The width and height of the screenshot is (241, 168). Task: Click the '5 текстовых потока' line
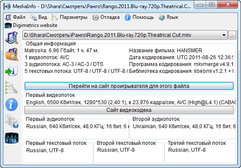(x=76, y=71)
